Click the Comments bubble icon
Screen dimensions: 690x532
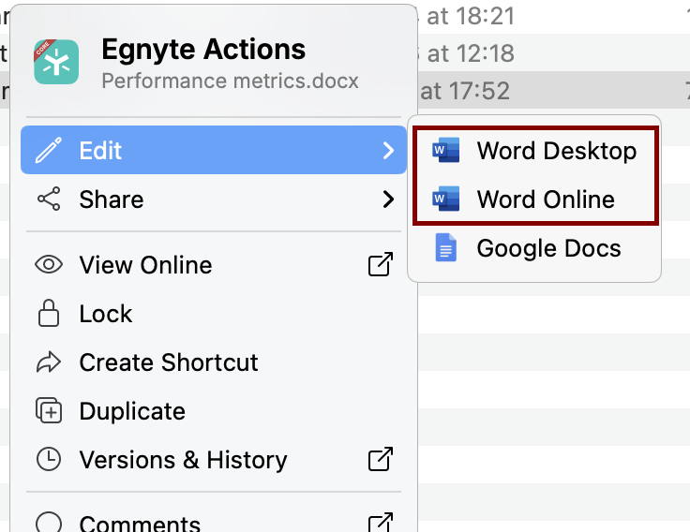pyautogui.click(x=49, y=523)
